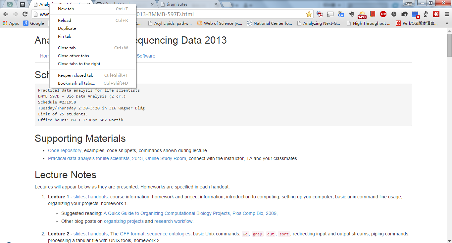Open Lecture 1 slides link

[80, 197]
